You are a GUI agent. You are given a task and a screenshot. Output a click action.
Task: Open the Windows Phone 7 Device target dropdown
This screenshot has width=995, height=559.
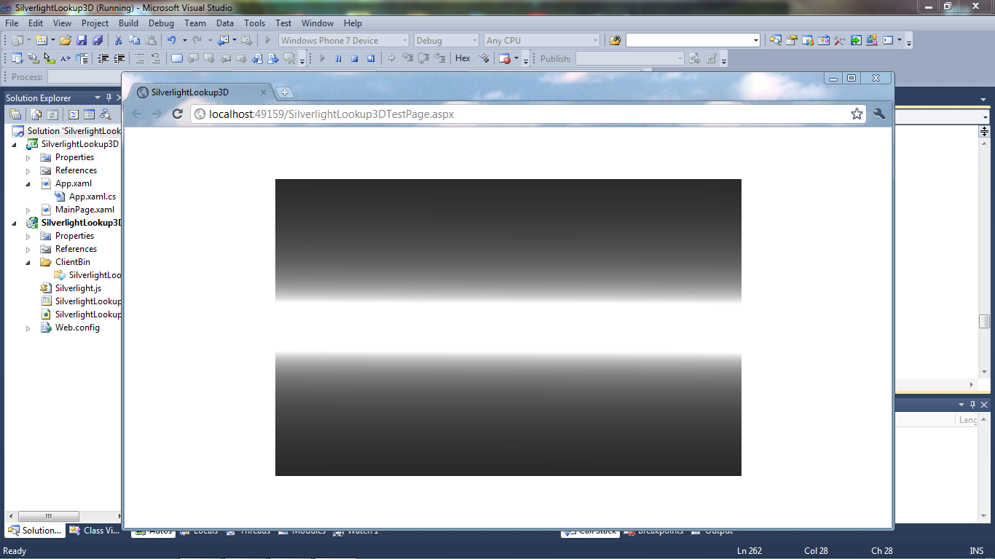[x=404, y=40]
